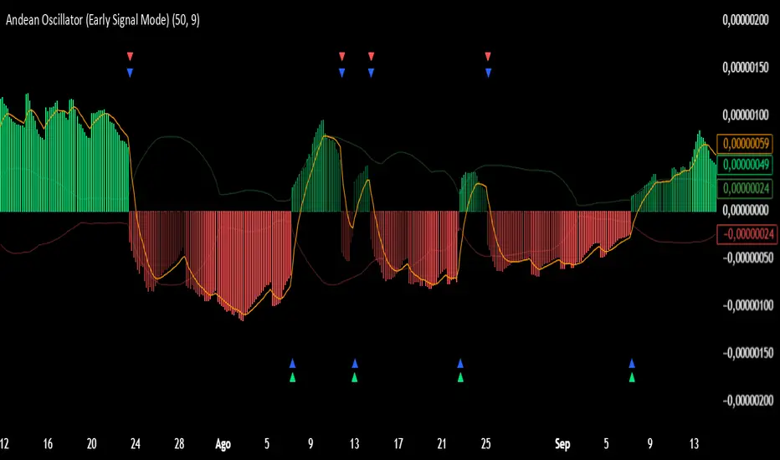Click date label 25 on the time axis
780x460 pixels.
click(x=486, y=443)
